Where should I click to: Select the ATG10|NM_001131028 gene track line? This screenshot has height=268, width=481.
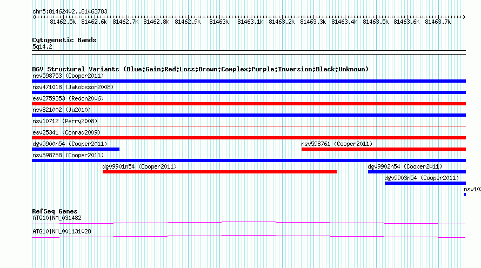[x=249, y=237]
